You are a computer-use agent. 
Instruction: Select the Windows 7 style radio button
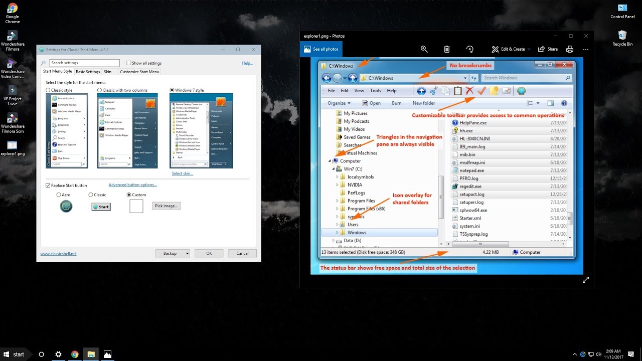[173, 90]
